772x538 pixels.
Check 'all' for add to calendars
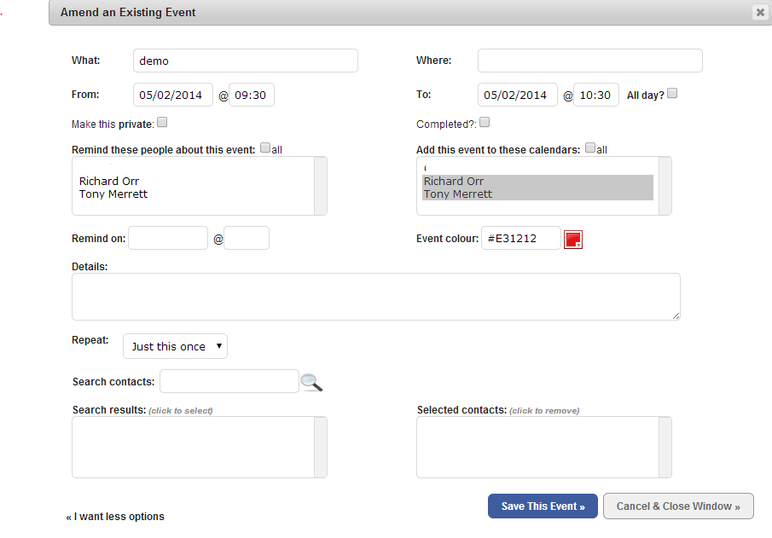point(590,148)
